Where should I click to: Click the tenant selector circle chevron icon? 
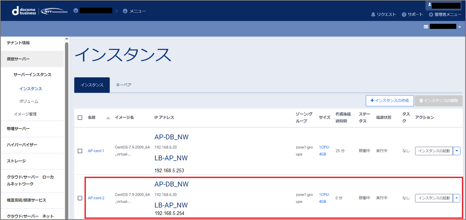(76, 10)
